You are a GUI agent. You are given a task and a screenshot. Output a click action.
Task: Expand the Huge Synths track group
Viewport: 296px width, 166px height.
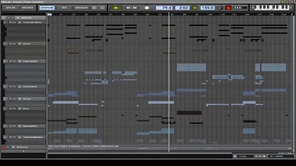5,61
